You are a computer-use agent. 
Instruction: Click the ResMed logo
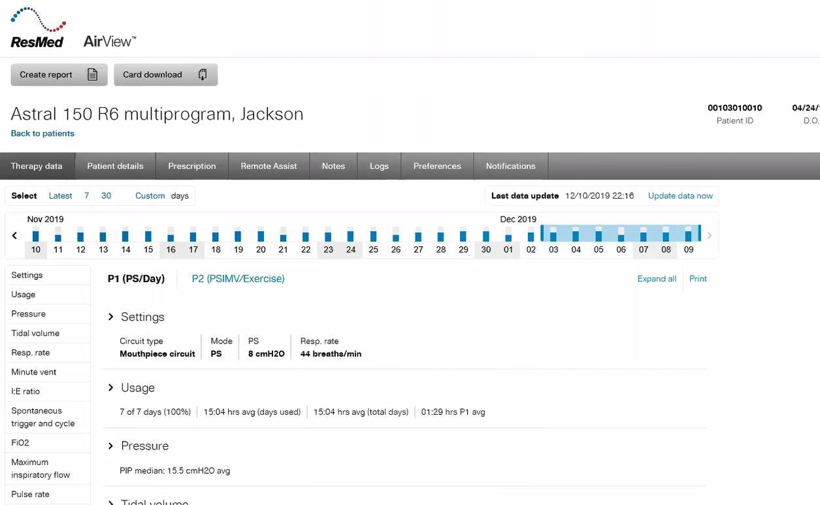pos(38,29)
